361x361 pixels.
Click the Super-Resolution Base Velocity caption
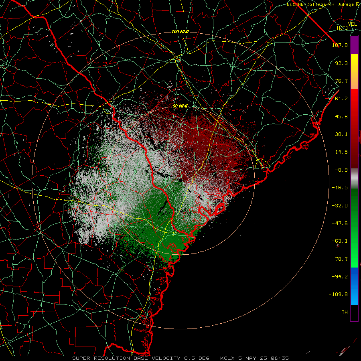[180, 358]
